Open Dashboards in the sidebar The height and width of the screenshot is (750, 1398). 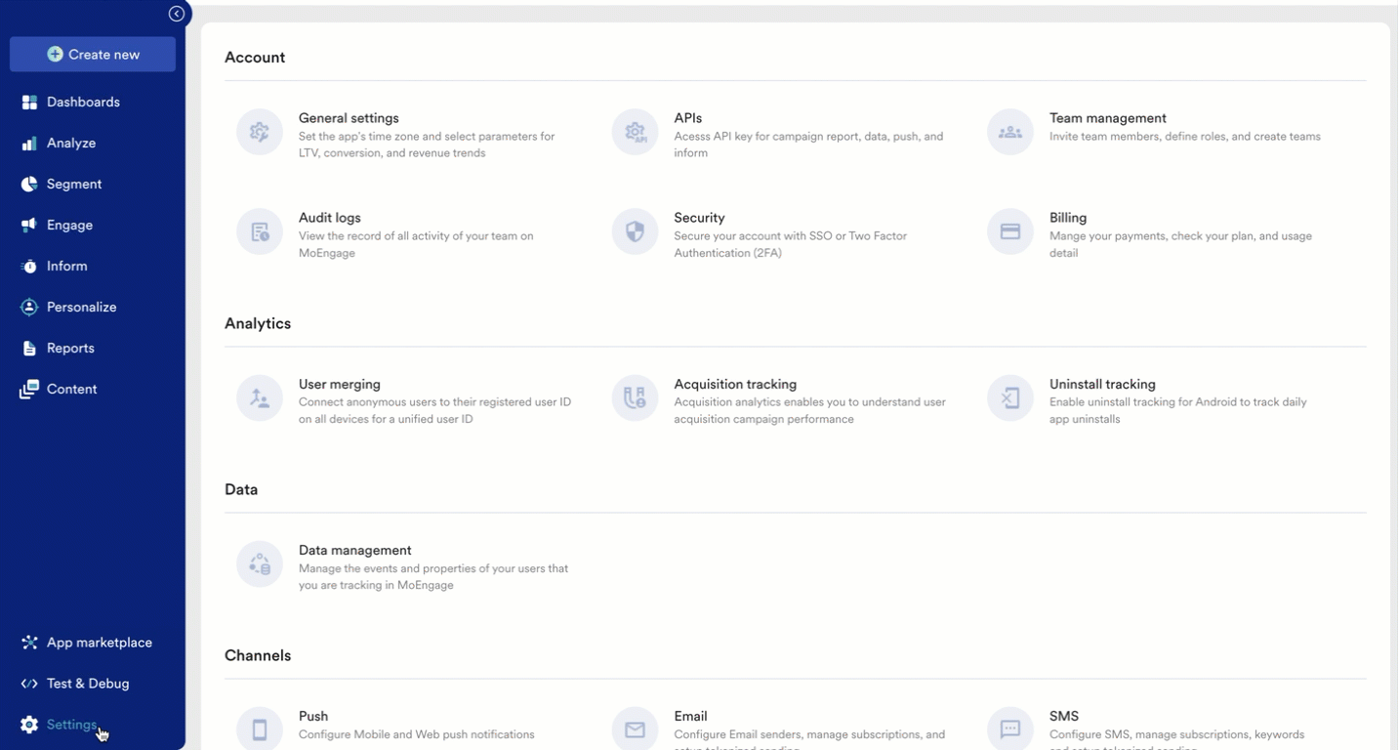[83, 103]
